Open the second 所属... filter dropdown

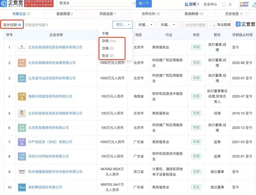[x=167, y=25]
